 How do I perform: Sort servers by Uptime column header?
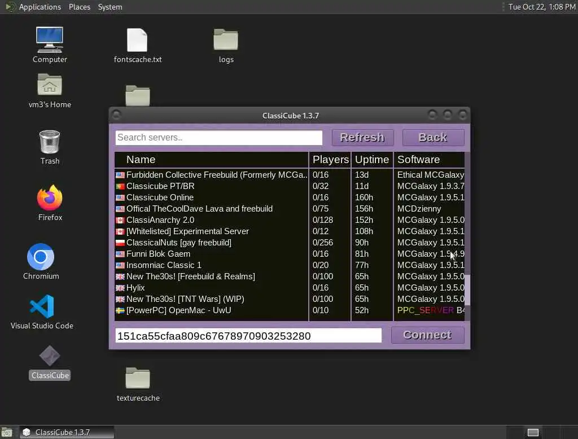click(372, 160)
